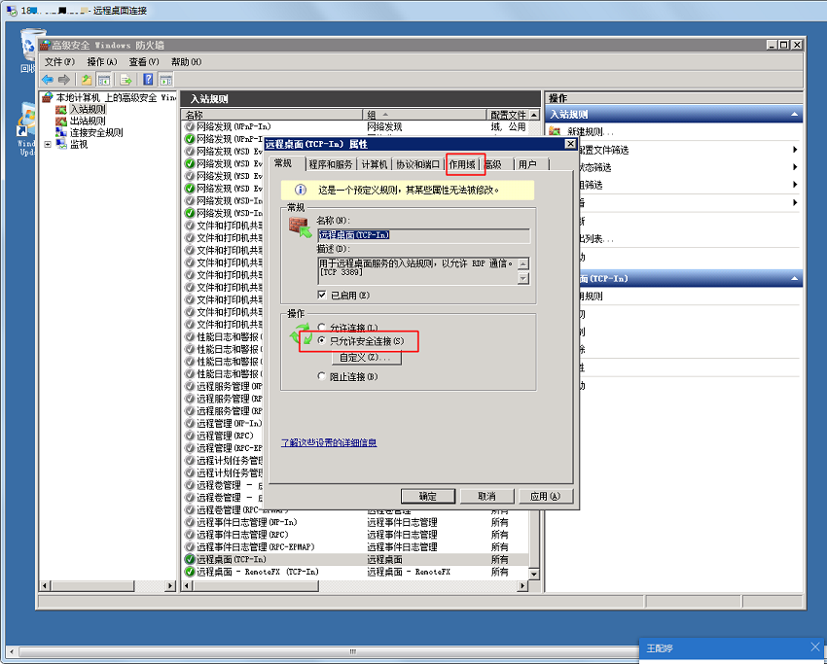Screen dimensions: 827x664
Task: Click the 确定 button
Action: click(428, 497)
